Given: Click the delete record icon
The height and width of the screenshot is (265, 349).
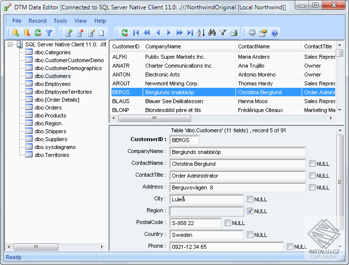Looking at the screenshot, I should point(80,33).
